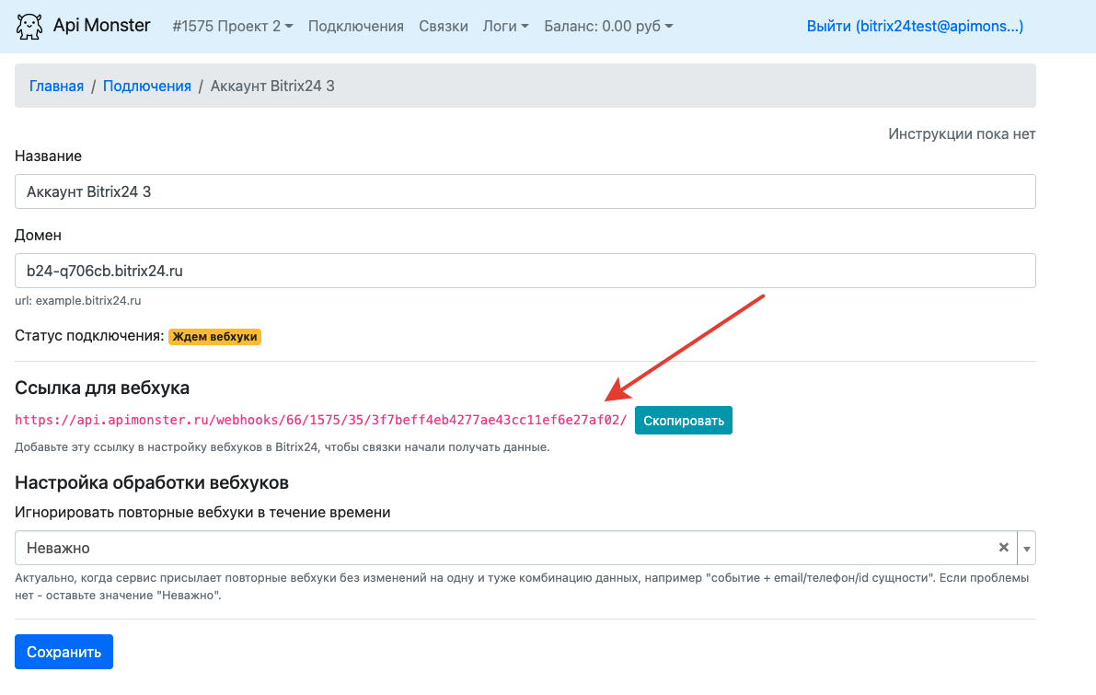
Task: Open the Подлючения breadcrumb link
Action: [x=146, y=86]
